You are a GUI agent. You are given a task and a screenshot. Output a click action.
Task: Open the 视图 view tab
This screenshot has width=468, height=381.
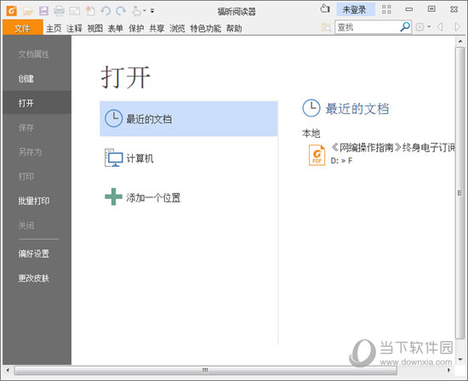point(95,29)
